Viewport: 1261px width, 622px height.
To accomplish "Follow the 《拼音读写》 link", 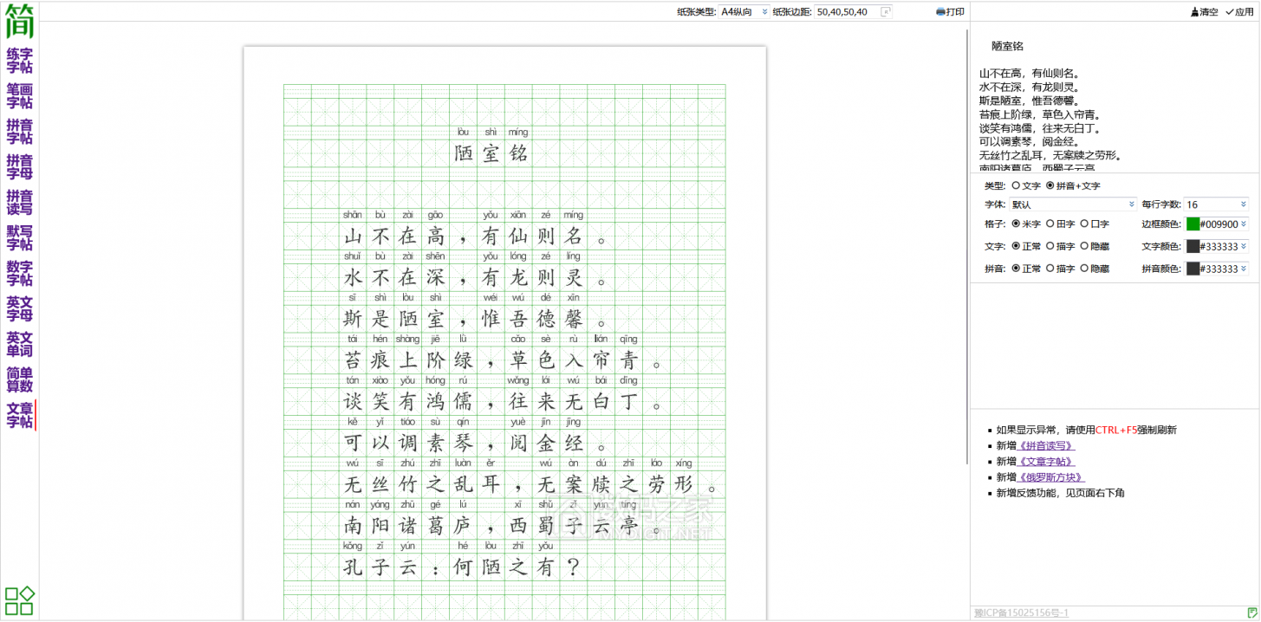I will [1046, 446].
